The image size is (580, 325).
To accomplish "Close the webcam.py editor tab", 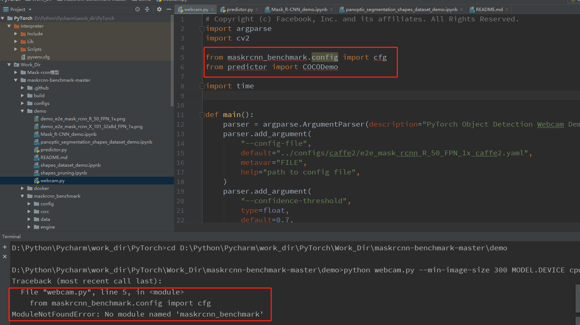I will 212,10.
